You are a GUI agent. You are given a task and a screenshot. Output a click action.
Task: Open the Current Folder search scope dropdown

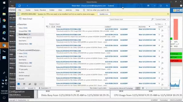[x=162, y=19]
